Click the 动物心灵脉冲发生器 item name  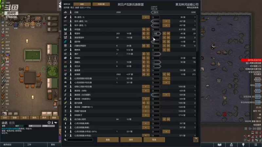[x=83, y=87]
